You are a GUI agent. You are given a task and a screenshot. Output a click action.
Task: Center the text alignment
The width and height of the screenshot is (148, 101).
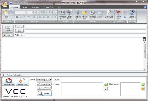coord(44,17)
